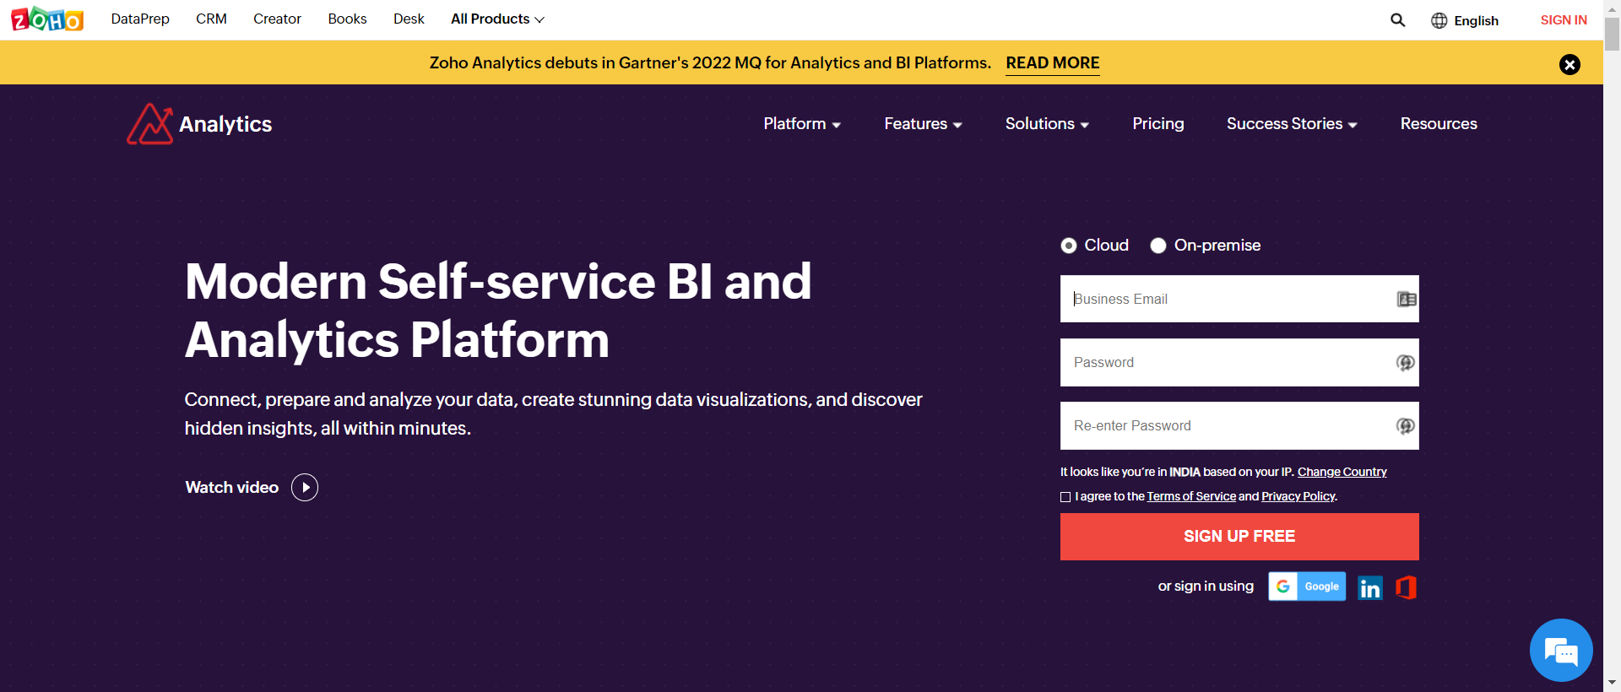Check the Terms of Service agreement box
The height and width of the screenshot is (692, 1621).
pyautogui.click(x=1065, y=497)
